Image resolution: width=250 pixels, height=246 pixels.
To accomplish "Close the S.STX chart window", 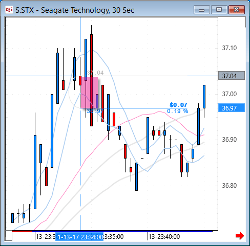I will click(237, 10).
